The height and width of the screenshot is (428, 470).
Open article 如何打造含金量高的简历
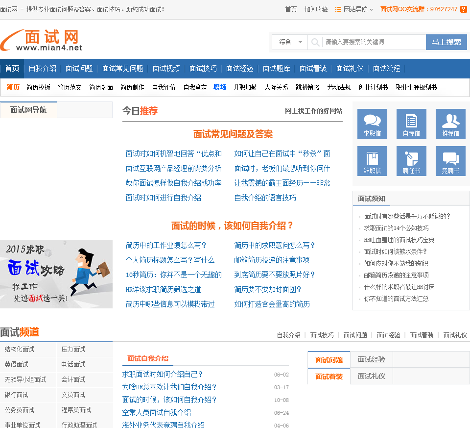272,304
